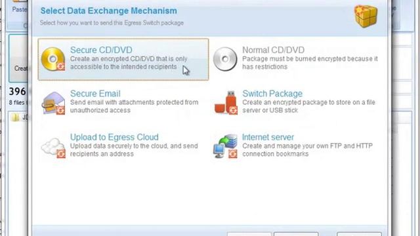The image size is (420, 236).
Task: Click 'Upload data securely to the cloud' description
Action: point(134,150)
